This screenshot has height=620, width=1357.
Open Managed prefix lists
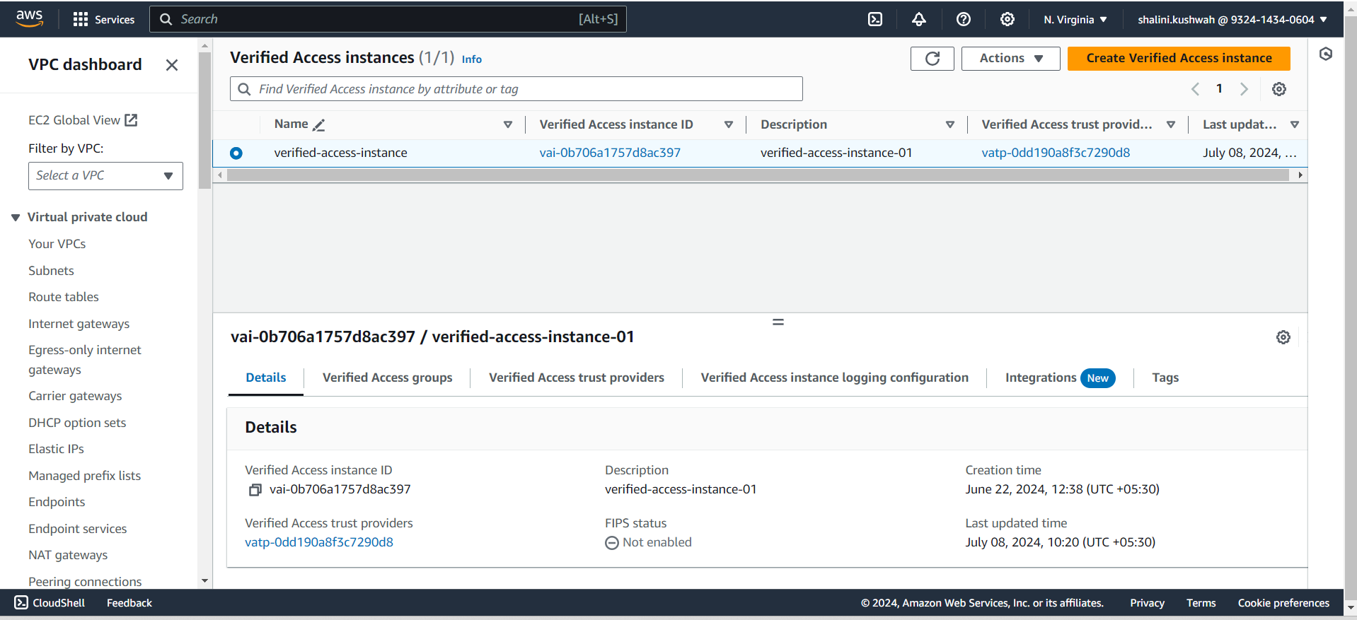coord(85,476)
